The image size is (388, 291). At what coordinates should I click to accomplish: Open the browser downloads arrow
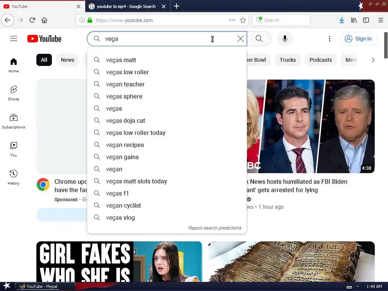click(x=342, y=20)
